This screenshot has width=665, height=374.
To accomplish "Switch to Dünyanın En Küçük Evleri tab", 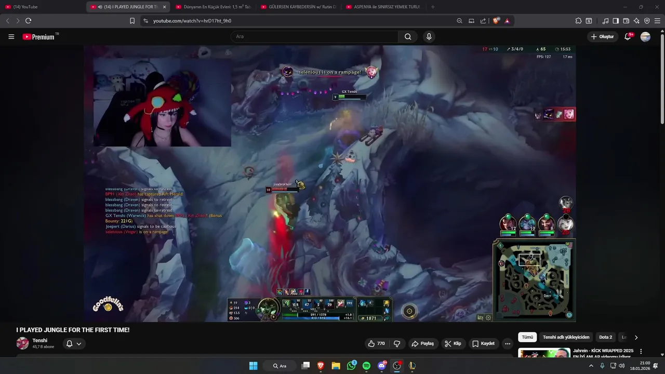I will (x=214, y=7).
